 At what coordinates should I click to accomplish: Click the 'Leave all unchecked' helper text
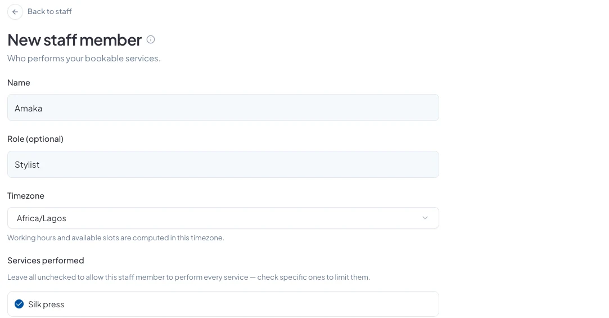point(188,277)
